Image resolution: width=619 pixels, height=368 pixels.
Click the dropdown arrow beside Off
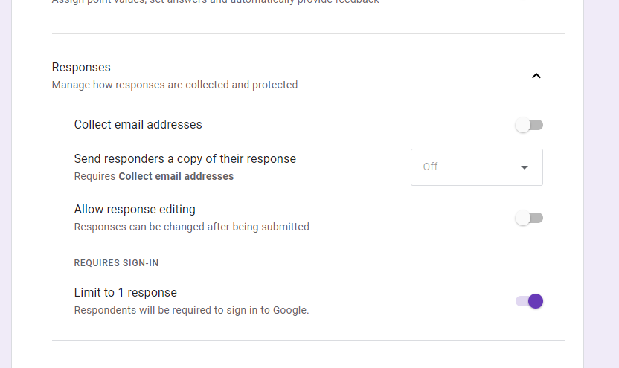(525, 167)
